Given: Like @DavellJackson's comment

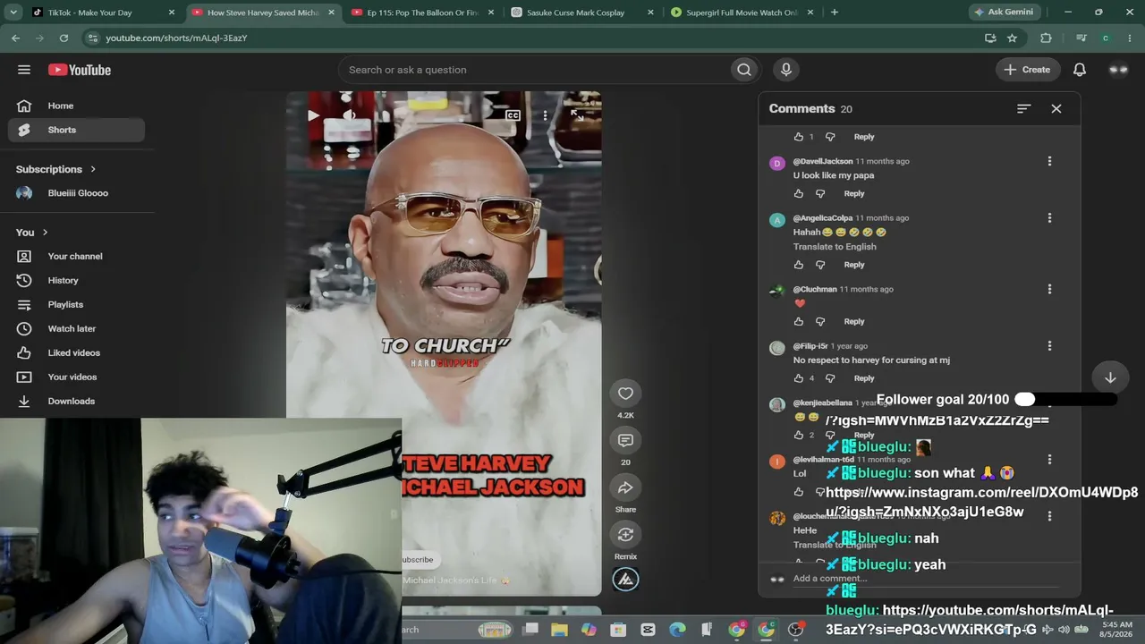Looking at the screenshot, I should [799, 193].
